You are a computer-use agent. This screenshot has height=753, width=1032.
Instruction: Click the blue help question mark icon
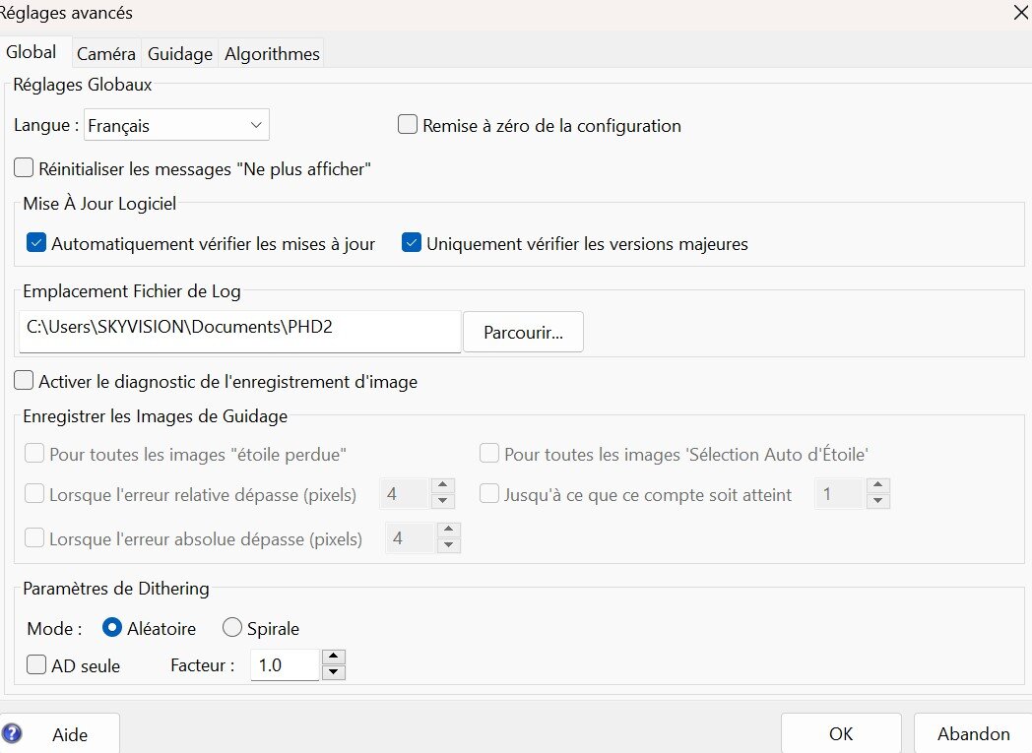(x=12, y=734)
